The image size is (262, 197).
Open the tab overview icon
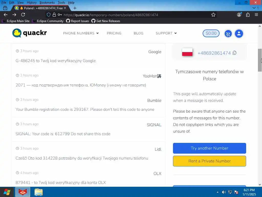coord(5,8)
